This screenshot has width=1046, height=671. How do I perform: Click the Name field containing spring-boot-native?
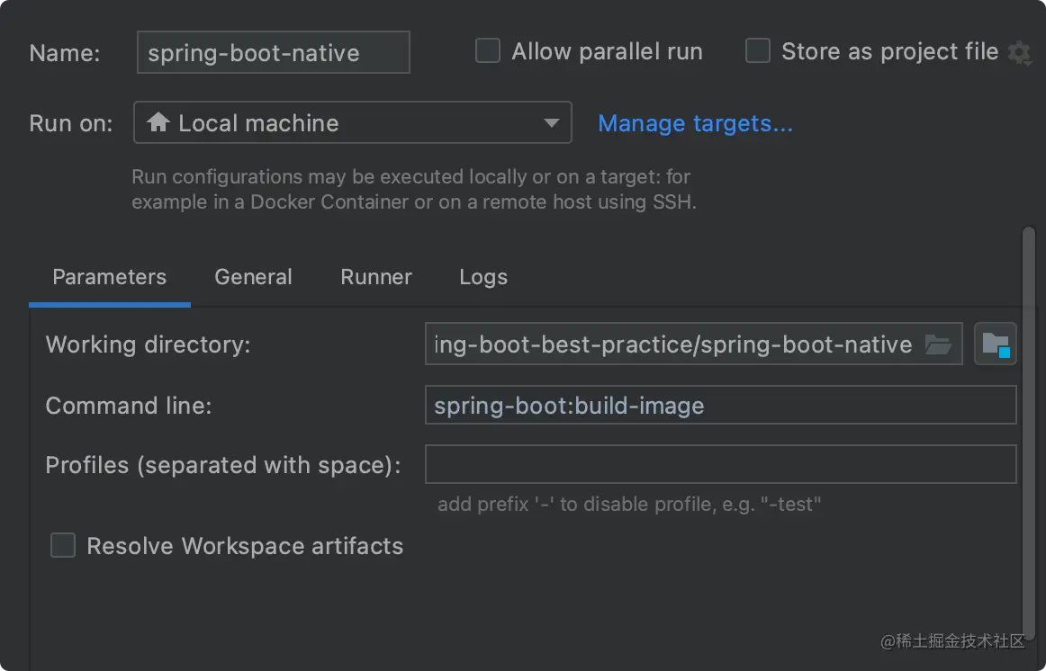[x=273, y=52]
